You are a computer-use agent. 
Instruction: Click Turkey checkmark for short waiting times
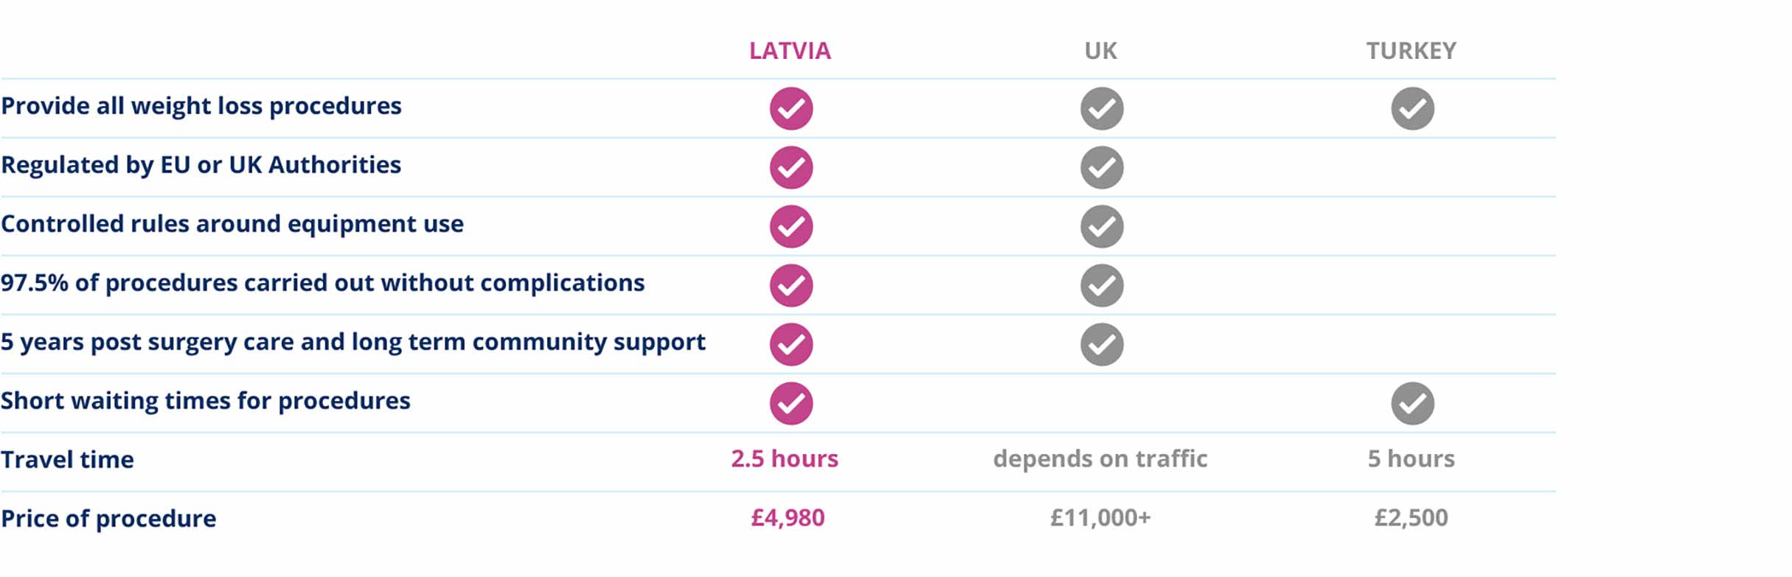coord(1412,403)
